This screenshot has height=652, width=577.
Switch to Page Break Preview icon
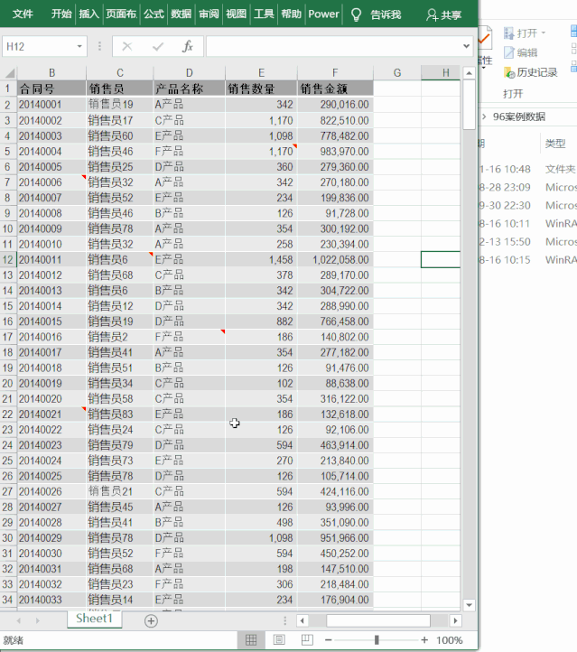click(307, 640)
